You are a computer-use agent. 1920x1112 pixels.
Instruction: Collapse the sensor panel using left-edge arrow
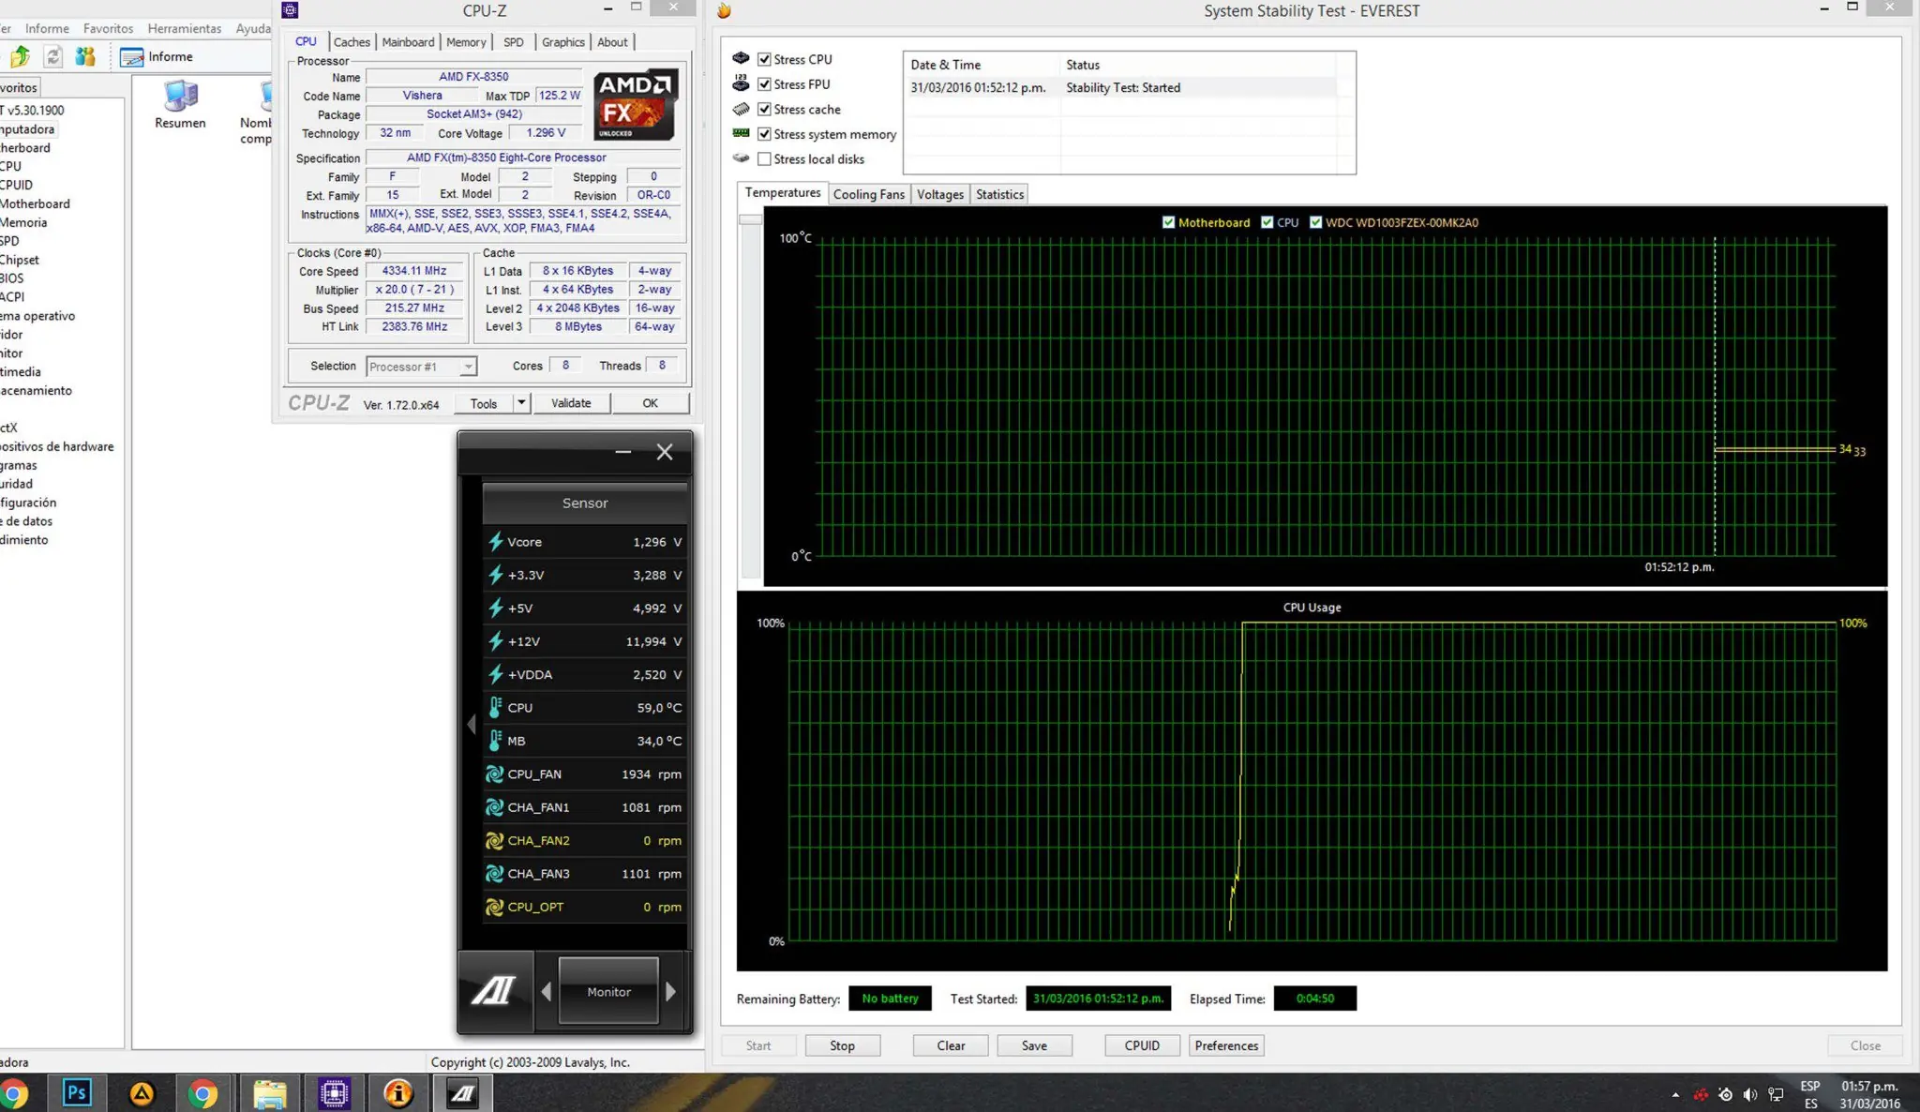click(472, 724)
